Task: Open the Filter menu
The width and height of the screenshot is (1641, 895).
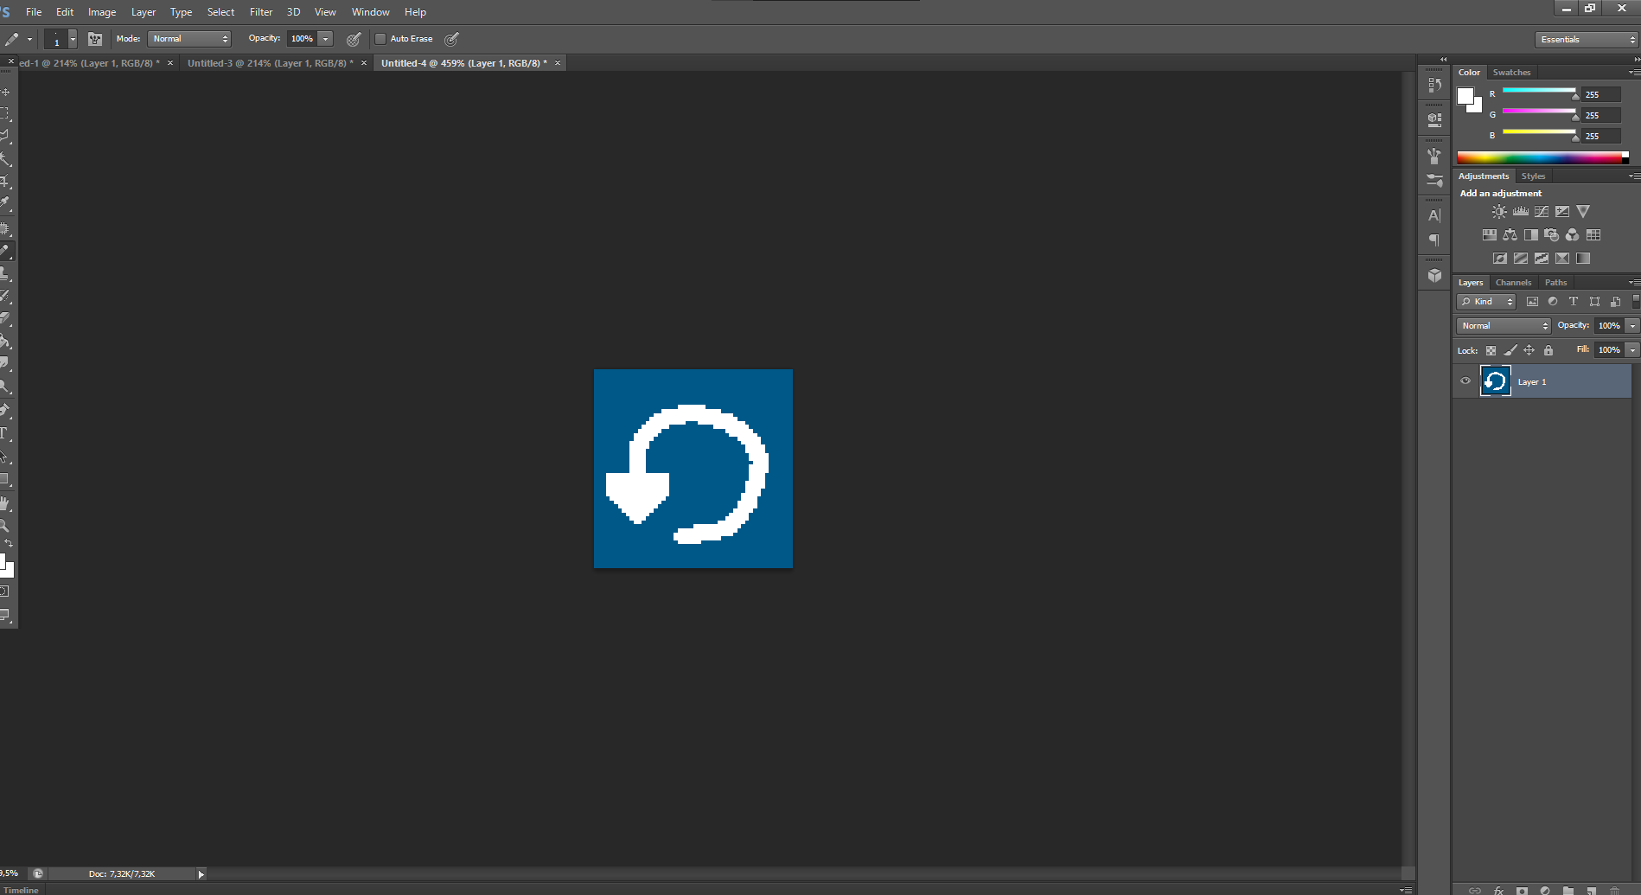Action: coord(261,12)
